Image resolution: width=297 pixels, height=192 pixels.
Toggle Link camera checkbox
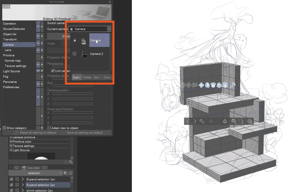coord(53,71)
